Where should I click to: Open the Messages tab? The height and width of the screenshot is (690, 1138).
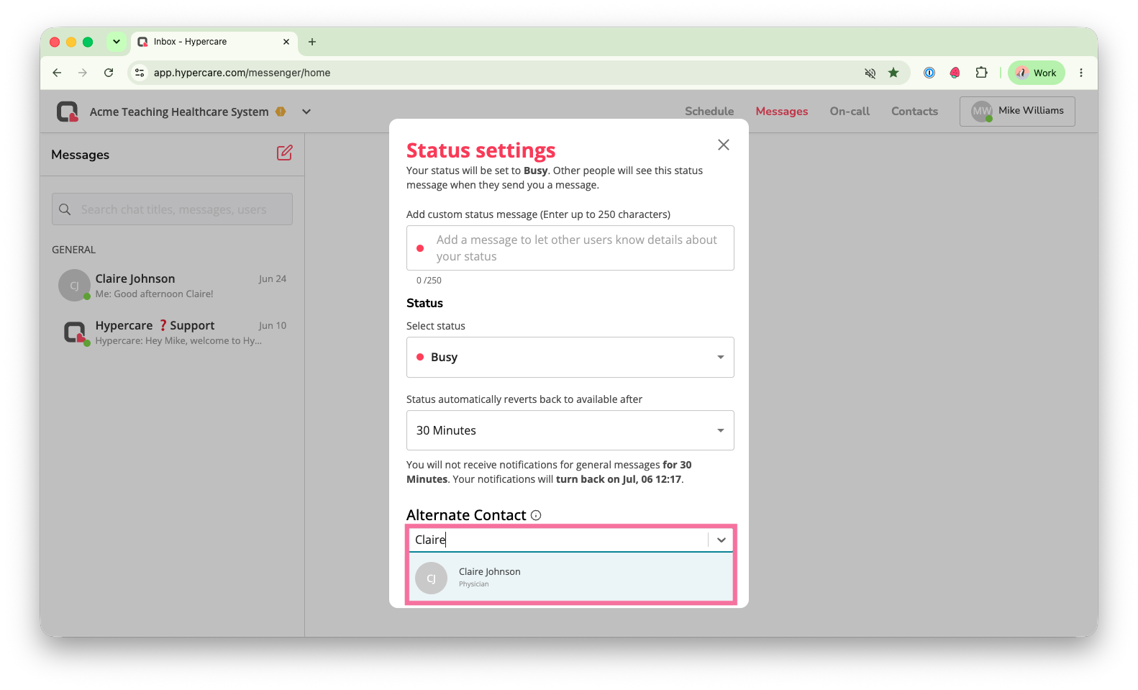[x=782, y=112]
